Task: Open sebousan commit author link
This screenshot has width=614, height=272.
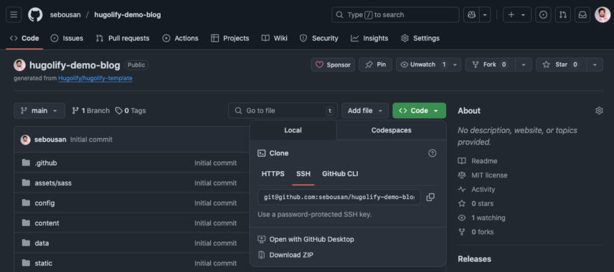Action: [50, 140]
